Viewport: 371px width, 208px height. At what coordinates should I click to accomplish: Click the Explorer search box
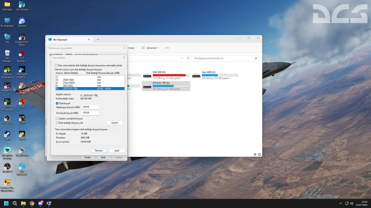click(x=226, y=58)
